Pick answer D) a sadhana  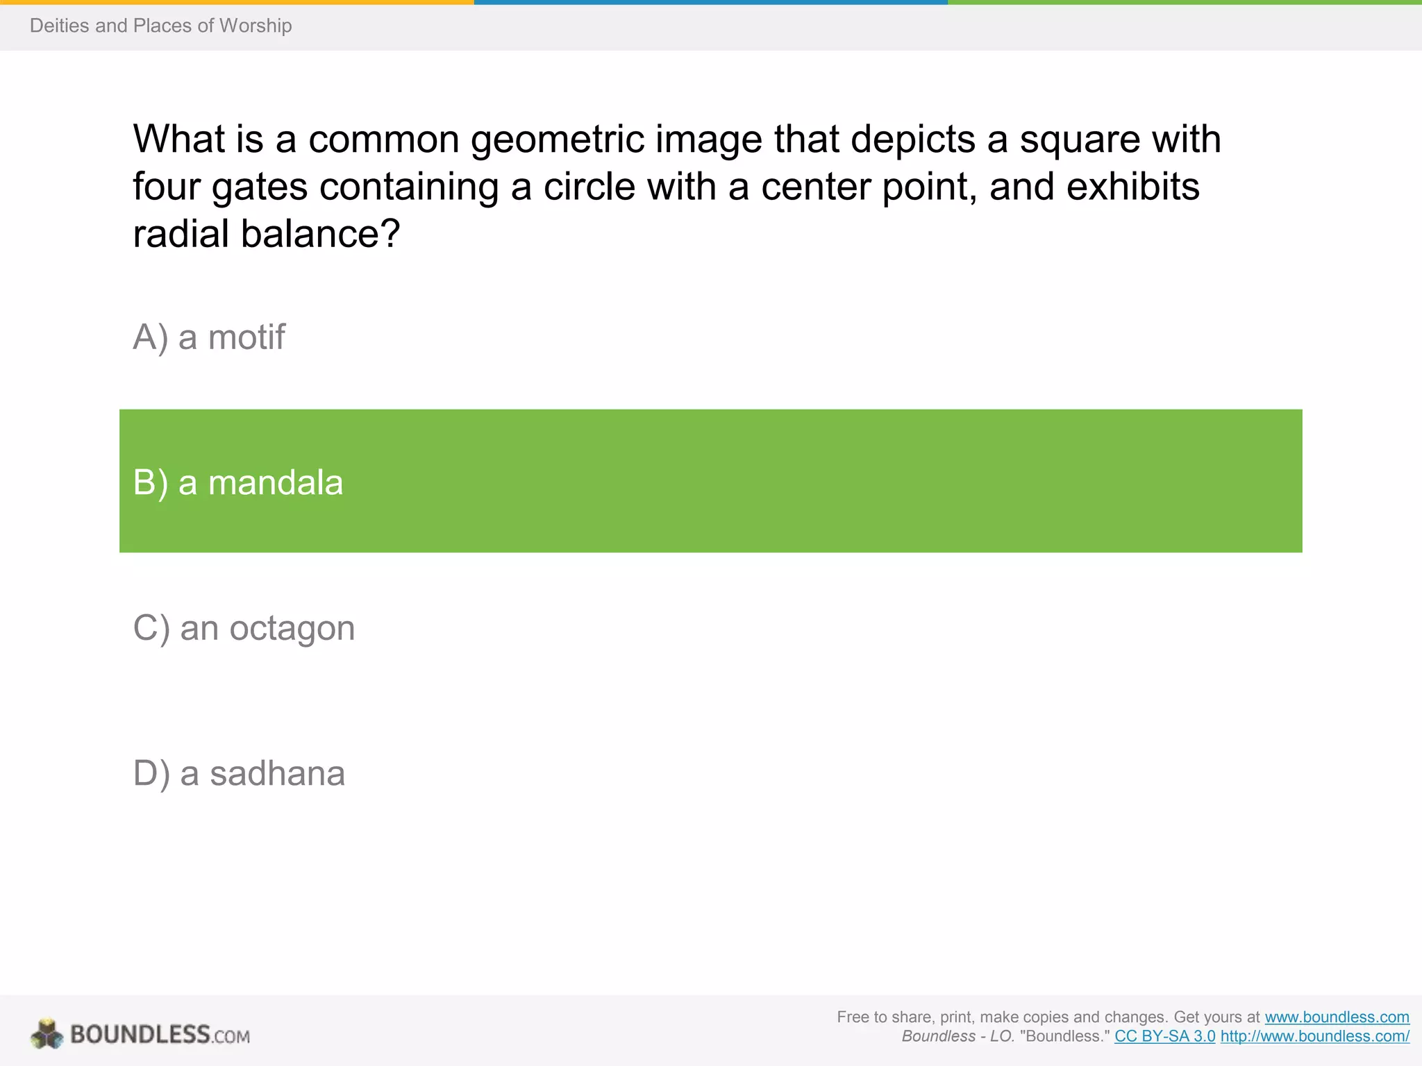[x=239, y=773]
